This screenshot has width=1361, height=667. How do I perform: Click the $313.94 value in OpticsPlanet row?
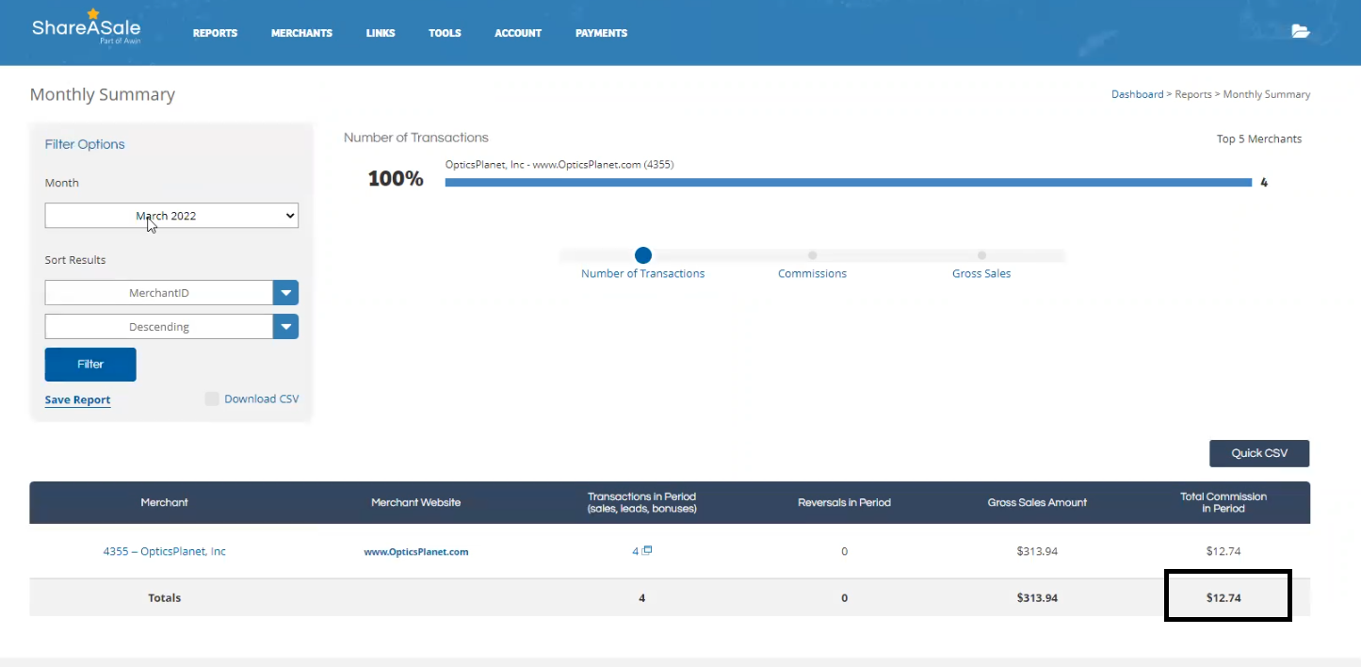point(1037,551)
